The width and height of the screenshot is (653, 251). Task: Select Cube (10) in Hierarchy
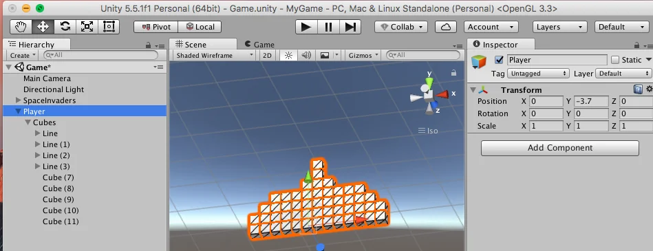click(x=61, y=210)
